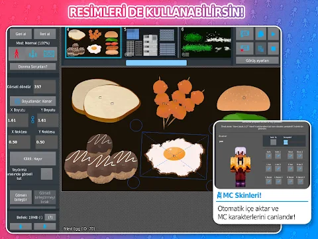The image size is (318, 239).
Task: Click Görseli birleştirmeyi bırak button
Action: coord(45,197)
